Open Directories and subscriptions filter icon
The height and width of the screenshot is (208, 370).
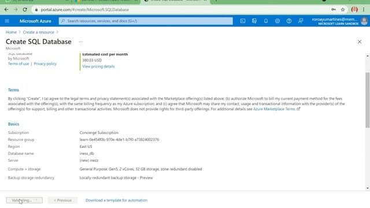click(x=254, y=21)
